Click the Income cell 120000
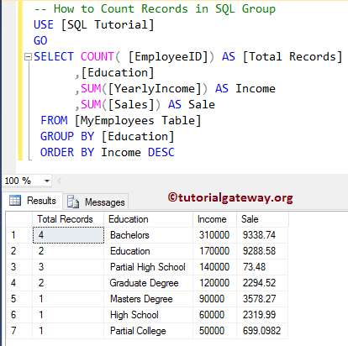This screenshot has width=348, height=346. click(215, 283)
